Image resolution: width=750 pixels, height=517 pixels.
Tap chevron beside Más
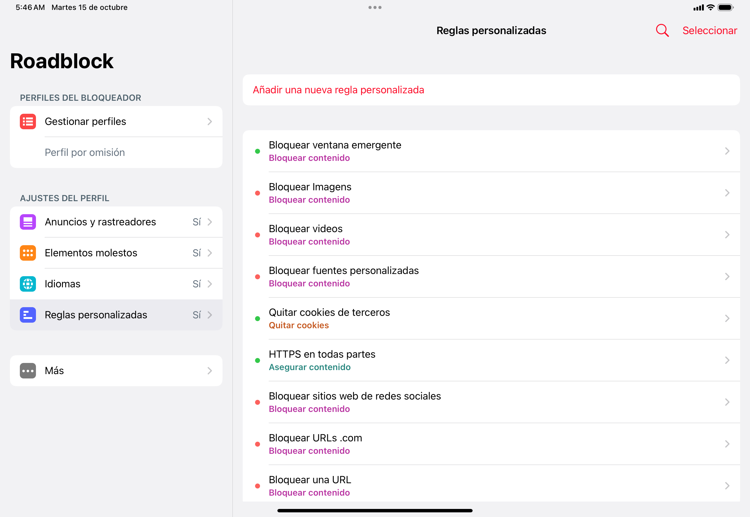[x=210, y=371]
